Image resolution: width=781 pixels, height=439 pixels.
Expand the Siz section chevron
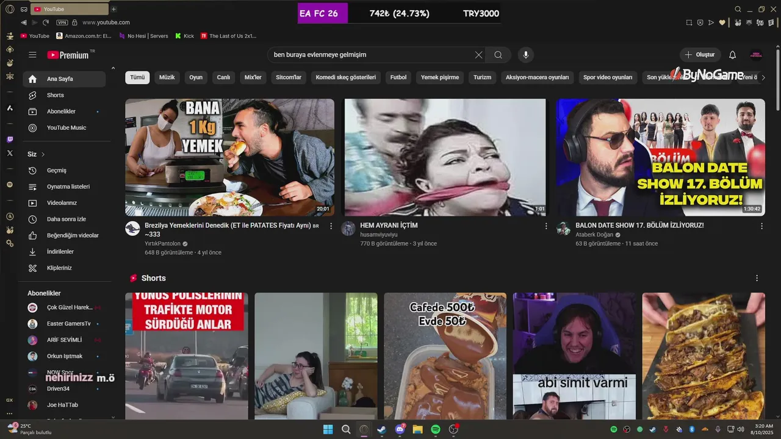[x=43, y=154]
